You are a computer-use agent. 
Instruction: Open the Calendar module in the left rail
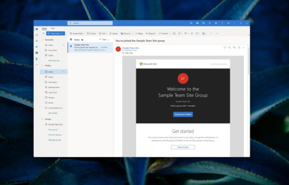(x=37, y=35)
